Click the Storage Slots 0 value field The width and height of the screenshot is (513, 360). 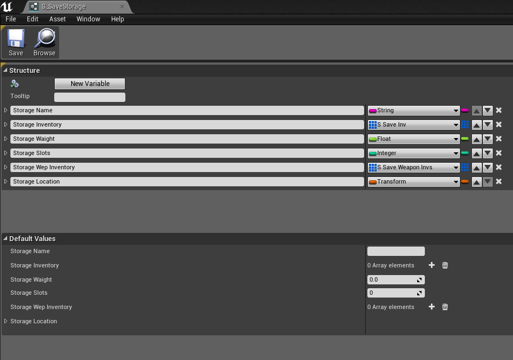point(396,293)
